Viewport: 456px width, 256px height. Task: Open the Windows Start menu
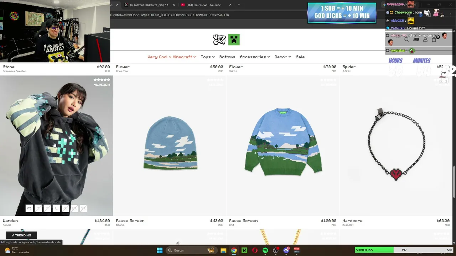160,250
